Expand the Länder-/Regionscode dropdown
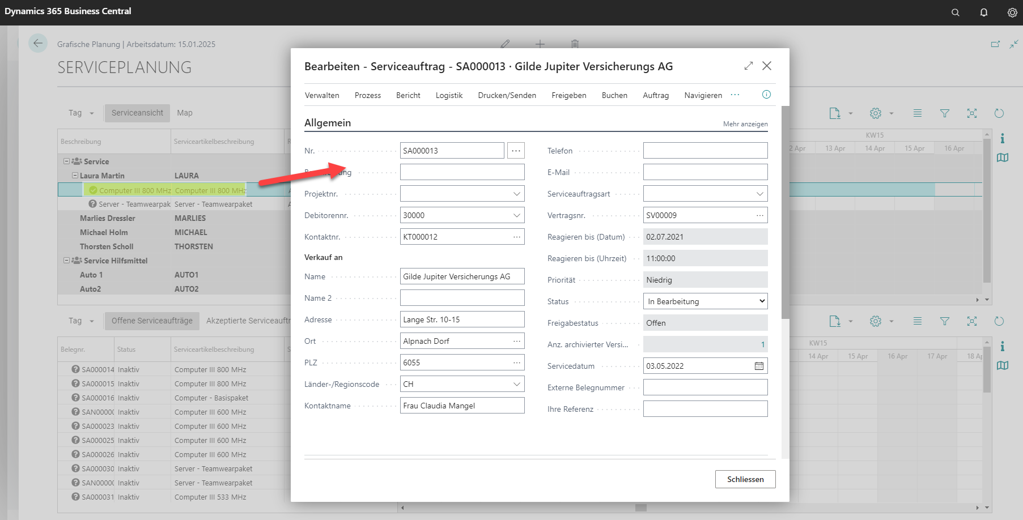This screenshot has height=520, width=1023. (x=517, y=384)
